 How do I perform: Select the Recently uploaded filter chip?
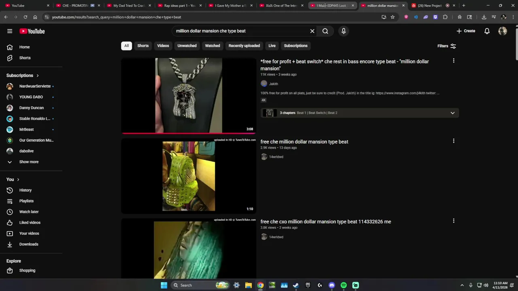click(244, 46)
